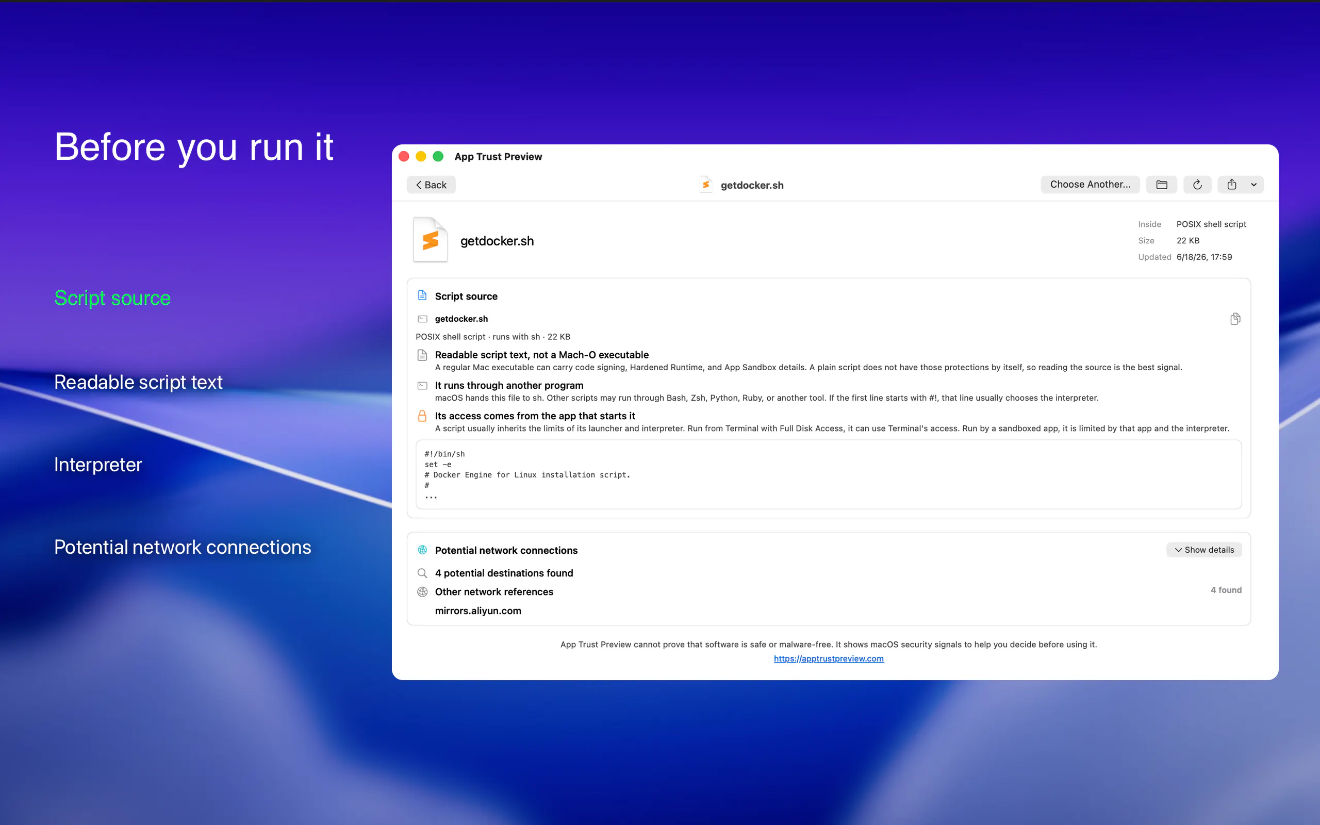The image size is (1320, 825).
Task: Click the Potential network connections globe icon
Action: (422, 550)
